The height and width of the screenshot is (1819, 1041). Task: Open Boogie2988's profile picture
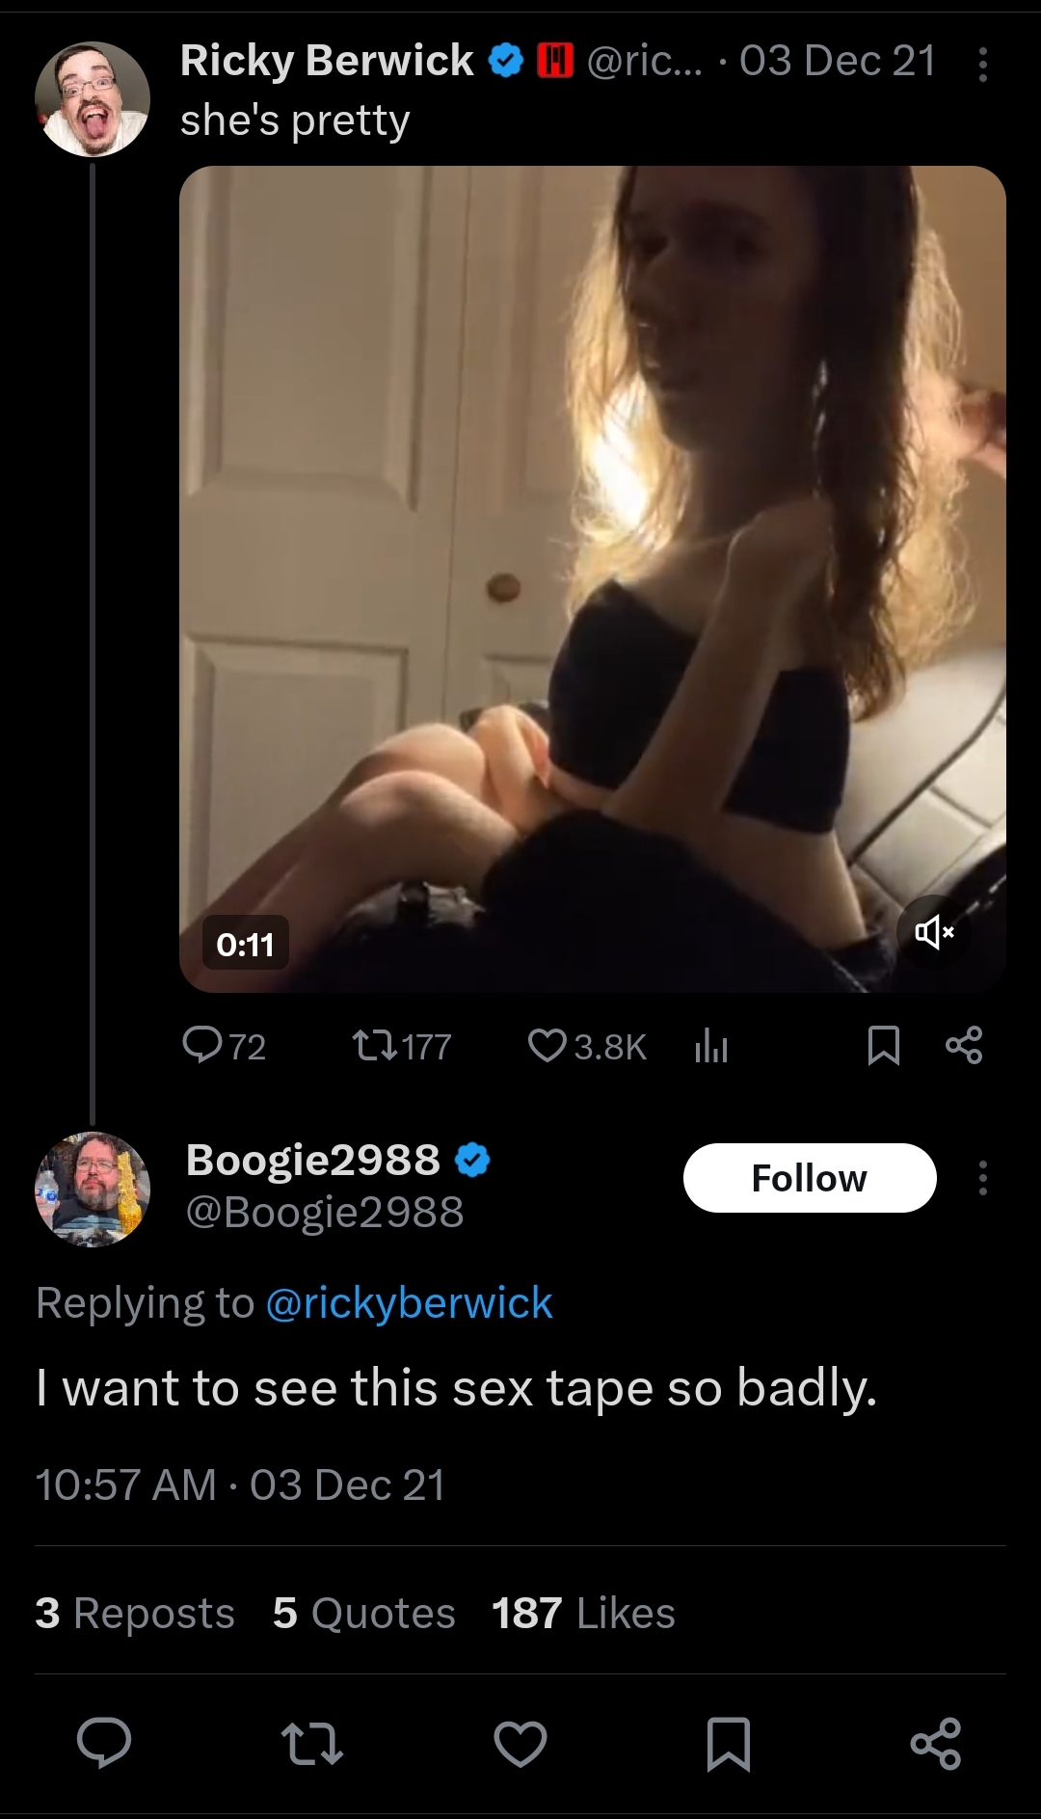[93, 1189]
